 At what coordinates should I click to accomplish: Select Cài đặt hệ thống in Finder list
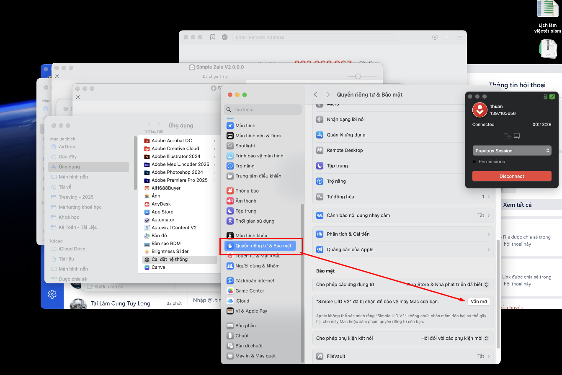pos(180,259)
